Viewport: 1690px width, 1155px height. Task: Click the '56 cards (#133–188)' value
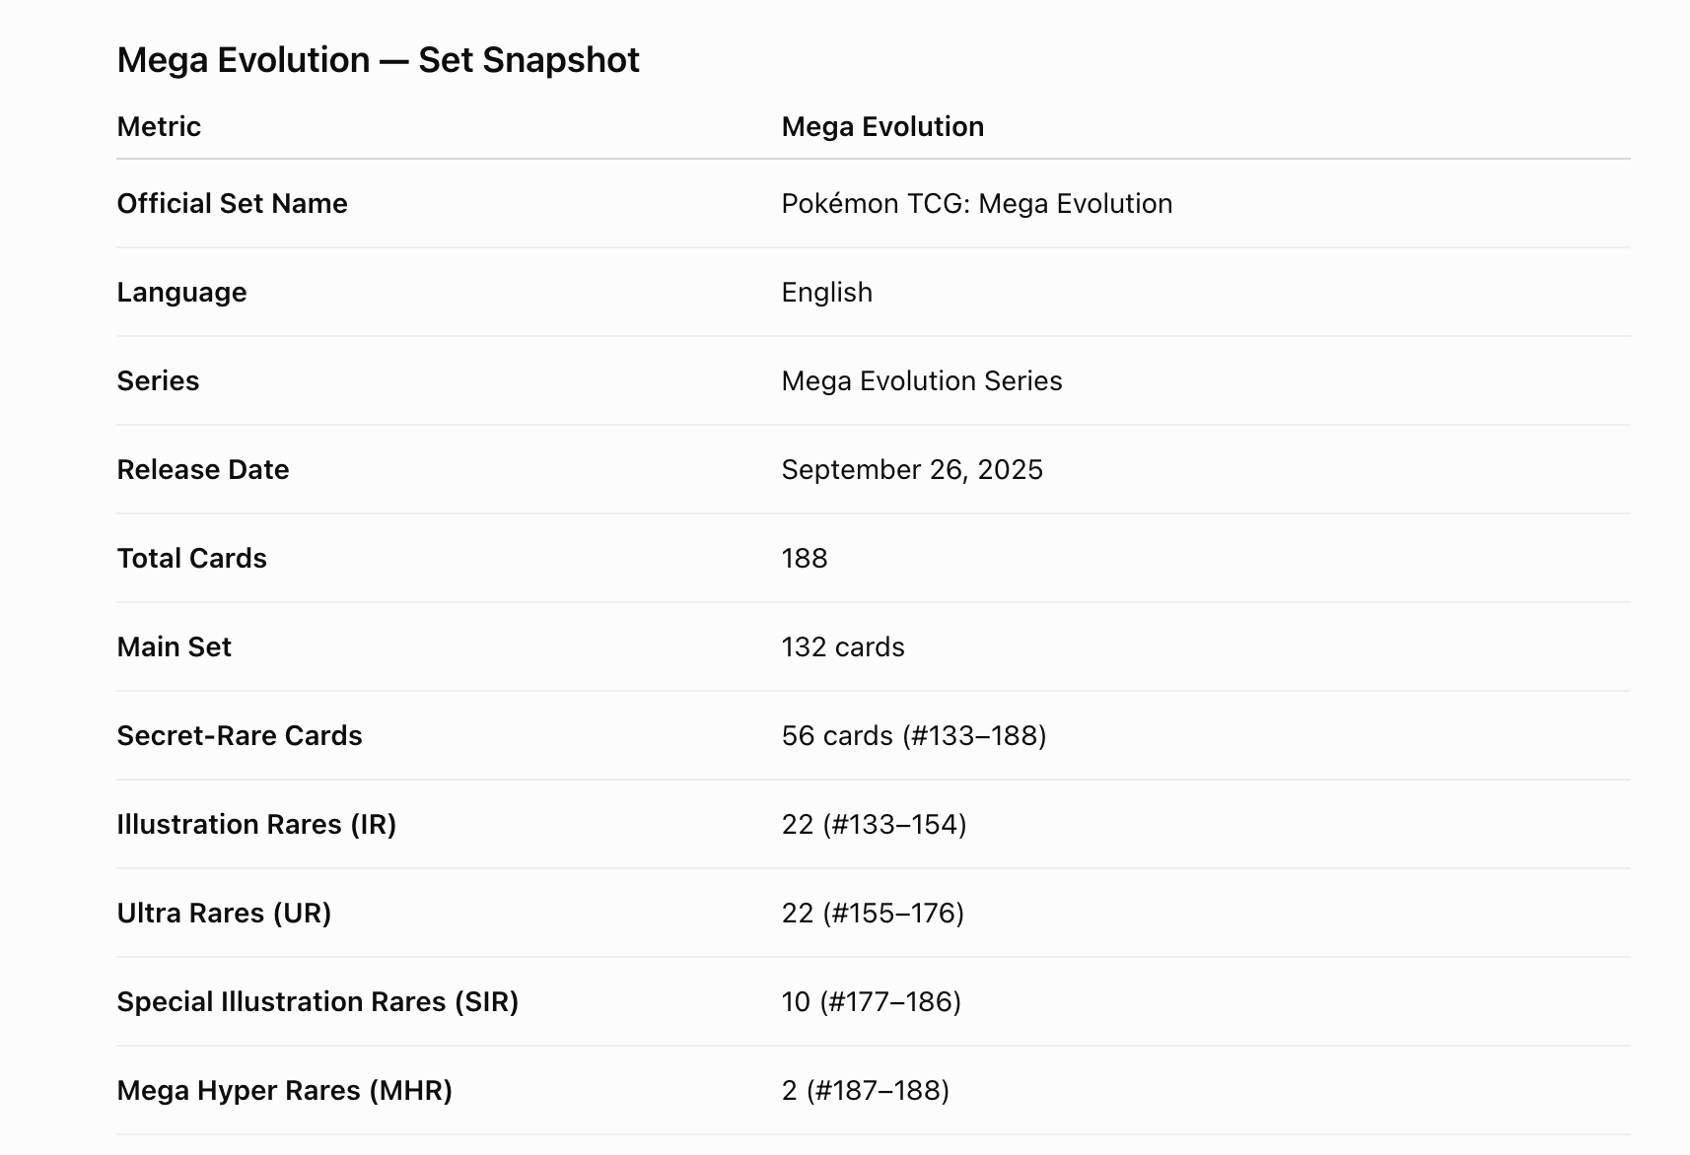914,736
